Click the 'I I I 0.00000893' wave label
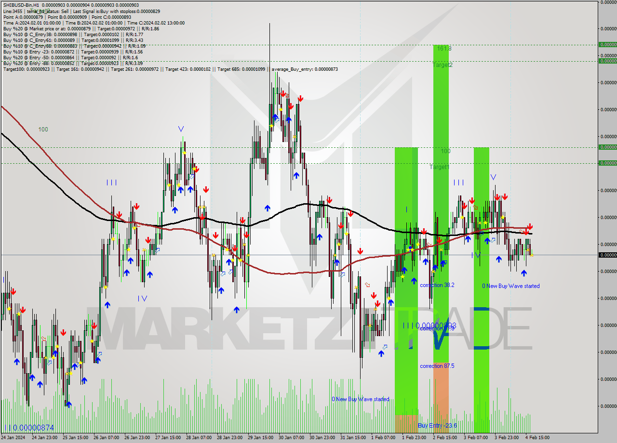The image size is (617, 443). (x=429, y=326)
